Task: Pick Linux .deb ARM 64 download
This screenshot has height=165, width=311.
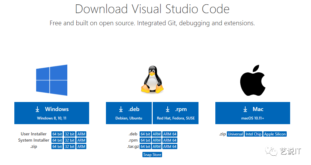Action: [x=170, y=134]
